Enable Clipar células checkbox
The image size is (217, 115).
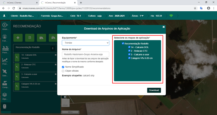tap(63, 71)
